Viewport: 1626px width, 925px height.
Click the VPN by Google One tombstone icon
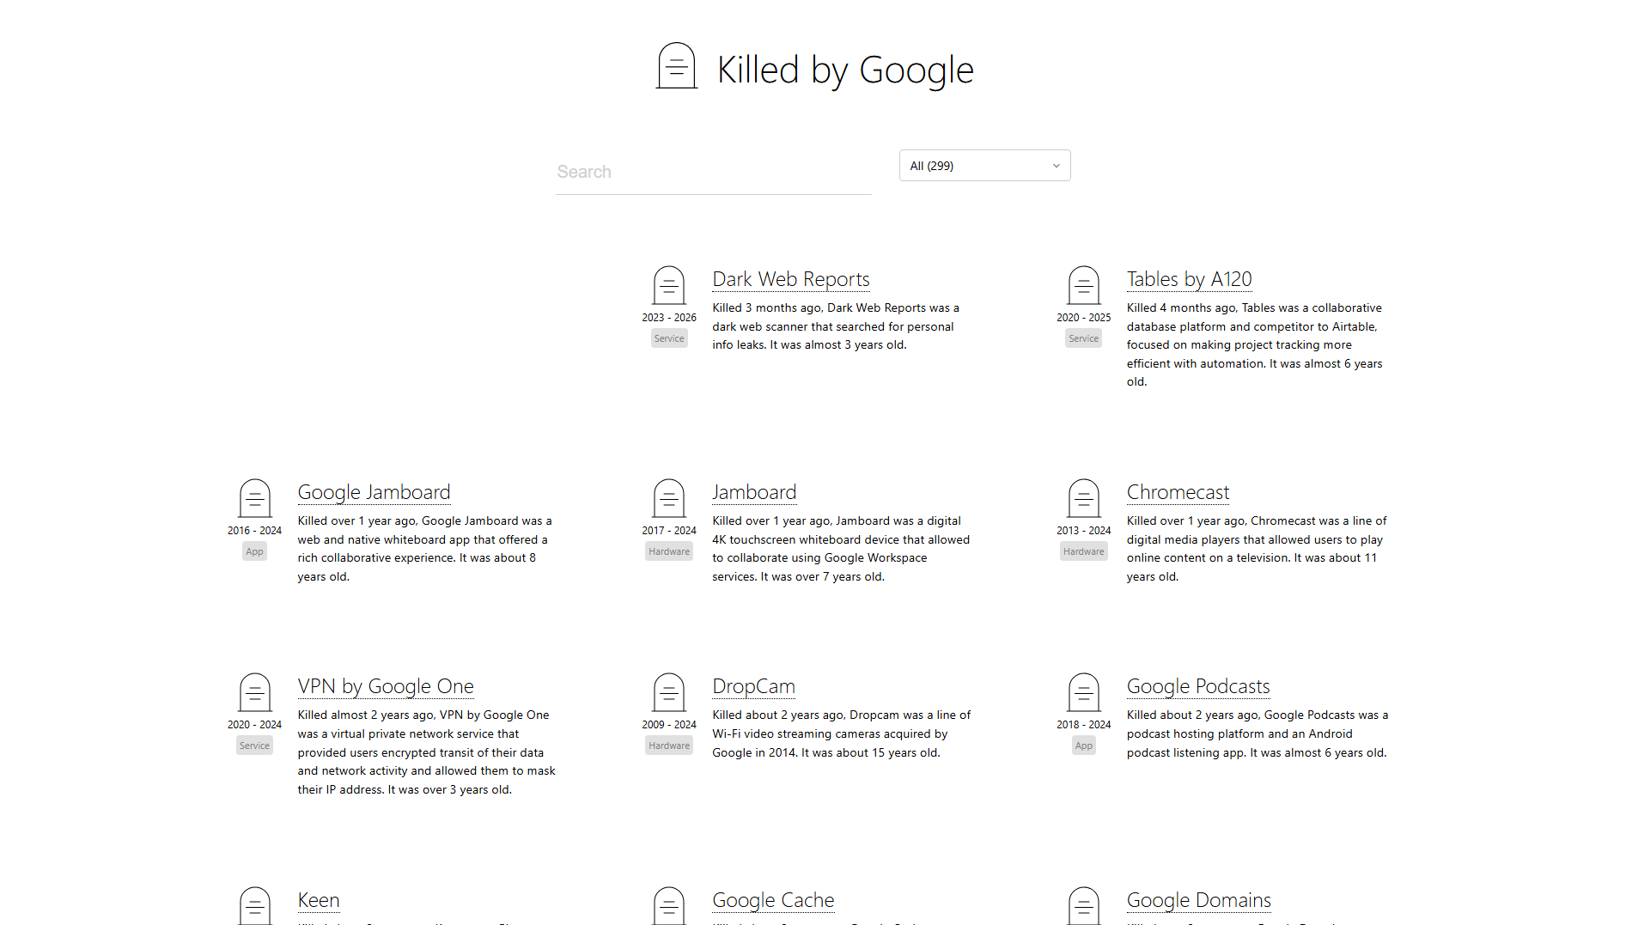(x=254, y=692)
